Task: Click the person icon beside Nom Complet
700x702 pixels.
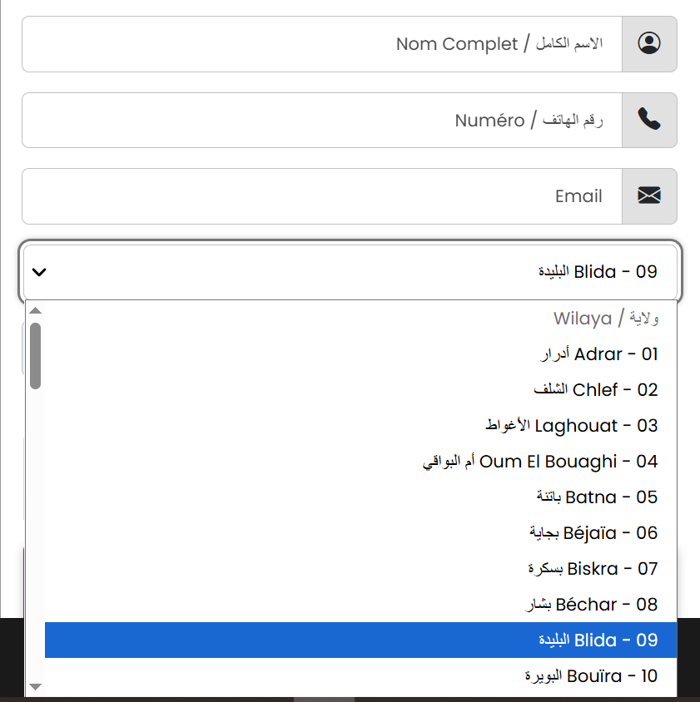Action: [x=649, y=44]
